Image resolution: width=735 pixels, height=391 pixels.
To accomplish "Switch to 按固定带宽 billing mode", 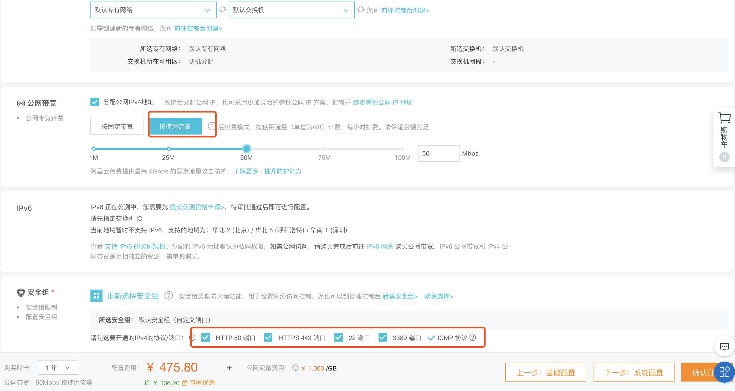I will (x=117, y=126).
